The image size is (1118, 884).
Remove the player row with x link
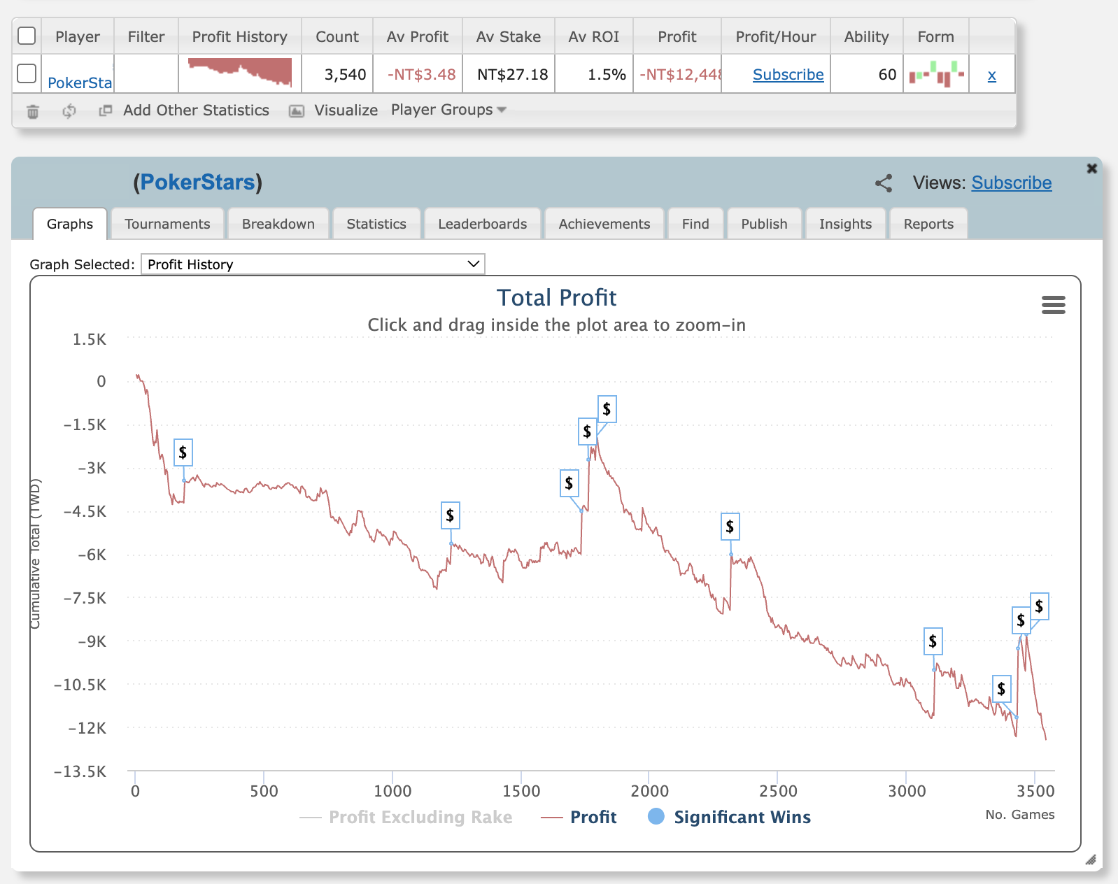point(991,76)
